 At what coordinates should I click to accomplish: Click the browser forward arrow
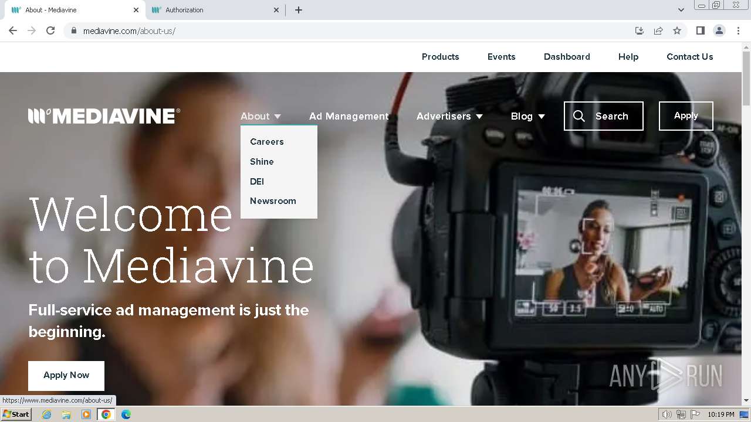coord(32,30)
